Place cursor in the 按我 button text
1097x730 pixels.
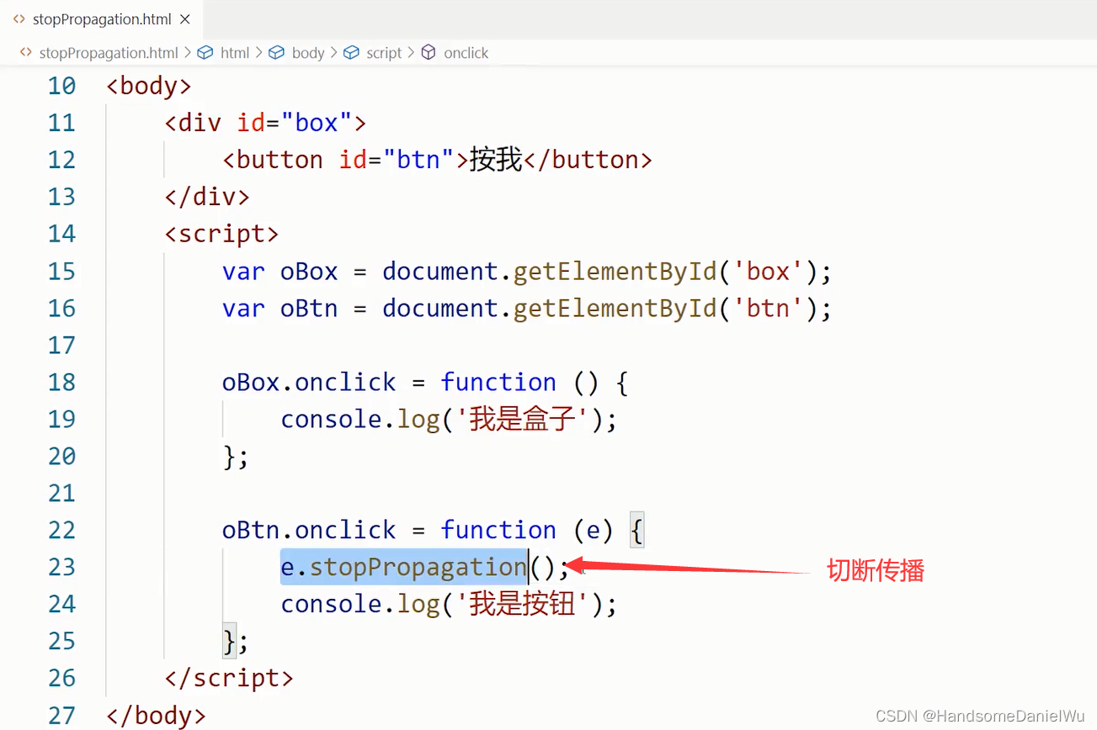[x=496, y=159]
